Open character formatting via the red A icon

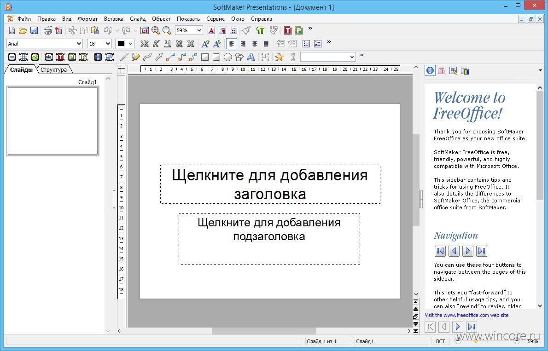point(211,31)
